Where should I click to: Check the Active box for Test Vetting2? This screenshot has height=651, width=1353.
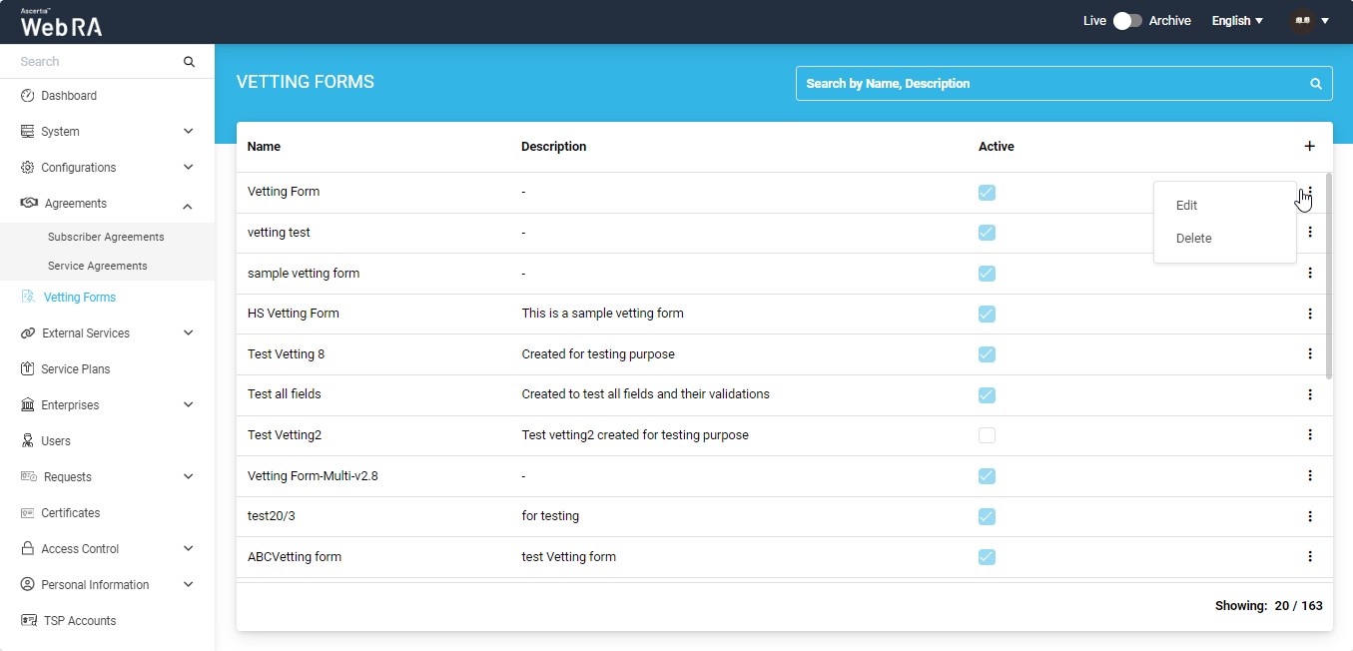987,435
